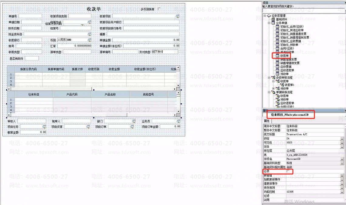This screenshot has width=346, height=205.
Task: Click lookup icon in 项目资源 field
Action: coord(88,127)
